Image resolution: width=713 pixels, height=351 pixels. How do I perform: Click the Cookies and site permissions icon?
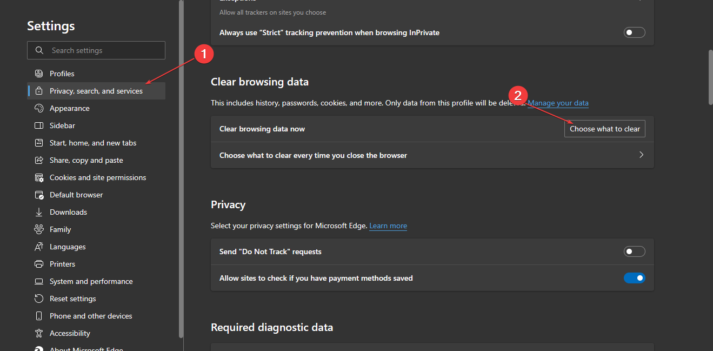point(39,177)
